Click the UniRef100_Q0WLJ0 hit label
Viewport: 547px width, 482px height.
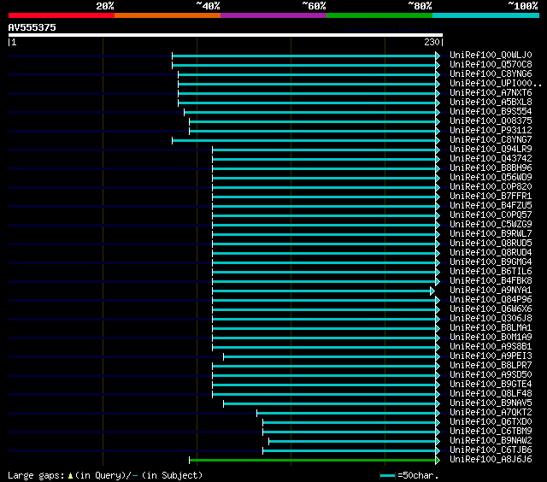coord(491,55)
